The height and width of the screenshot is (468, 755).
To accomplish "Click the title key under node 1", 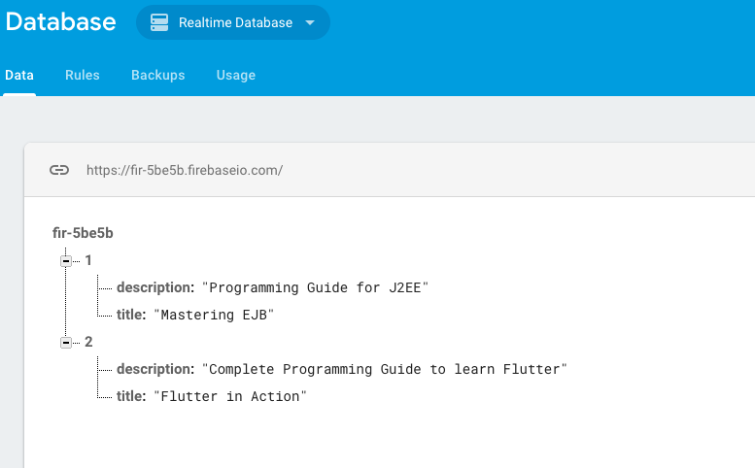I will [x=131, y=315].
